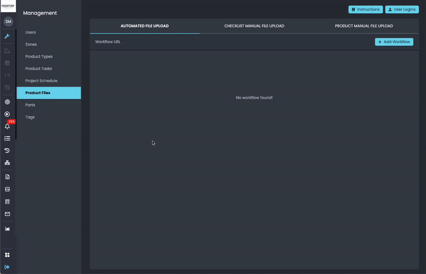
Task: Open notifications bell with 255 badge
Action: tap(7, 127)
